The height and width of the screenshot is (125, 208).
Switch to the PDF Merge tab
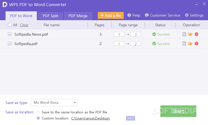click(78, 16)
